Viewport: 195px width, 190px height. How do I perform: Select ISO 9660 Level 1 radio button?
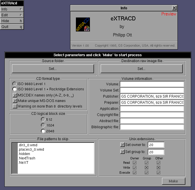click(x=14, y=84)
